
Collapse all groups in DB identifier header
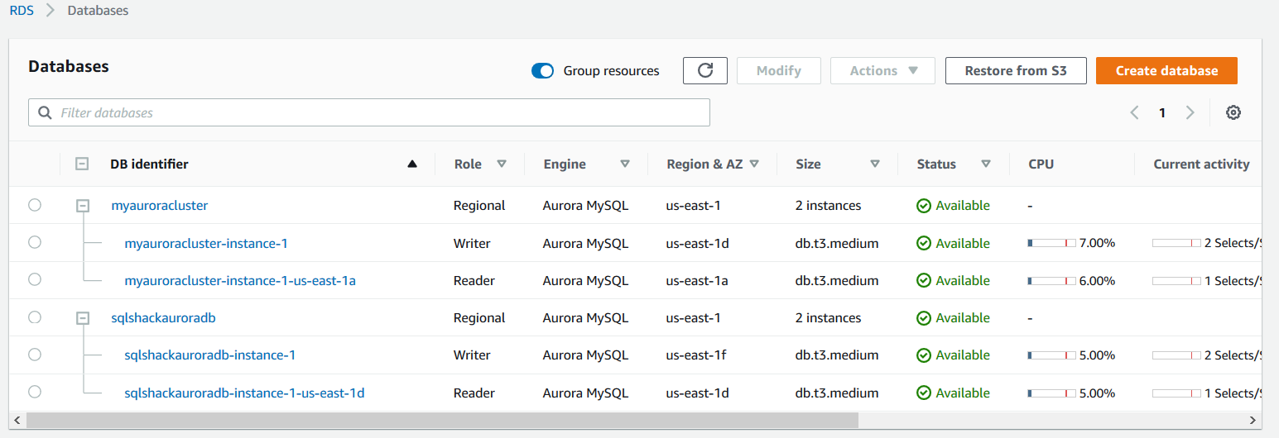pyautogui.click(x=82, y=164)
